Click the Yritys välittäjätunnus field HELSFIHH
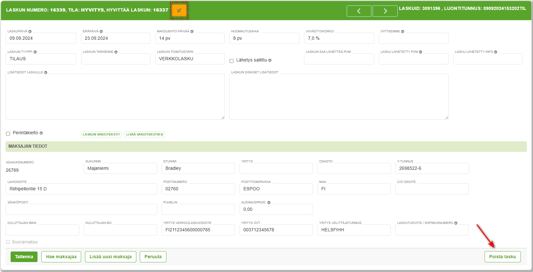Screen dimensions: 533x272 tap(354, 230)
